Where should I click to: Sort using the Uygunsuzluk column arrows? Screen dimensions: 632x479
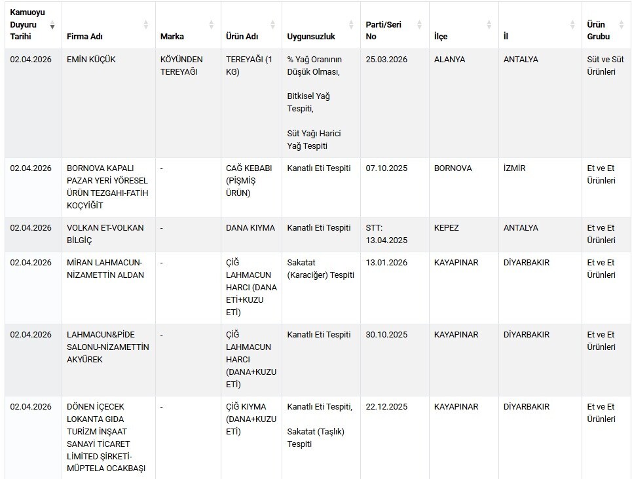click(352, 25)
